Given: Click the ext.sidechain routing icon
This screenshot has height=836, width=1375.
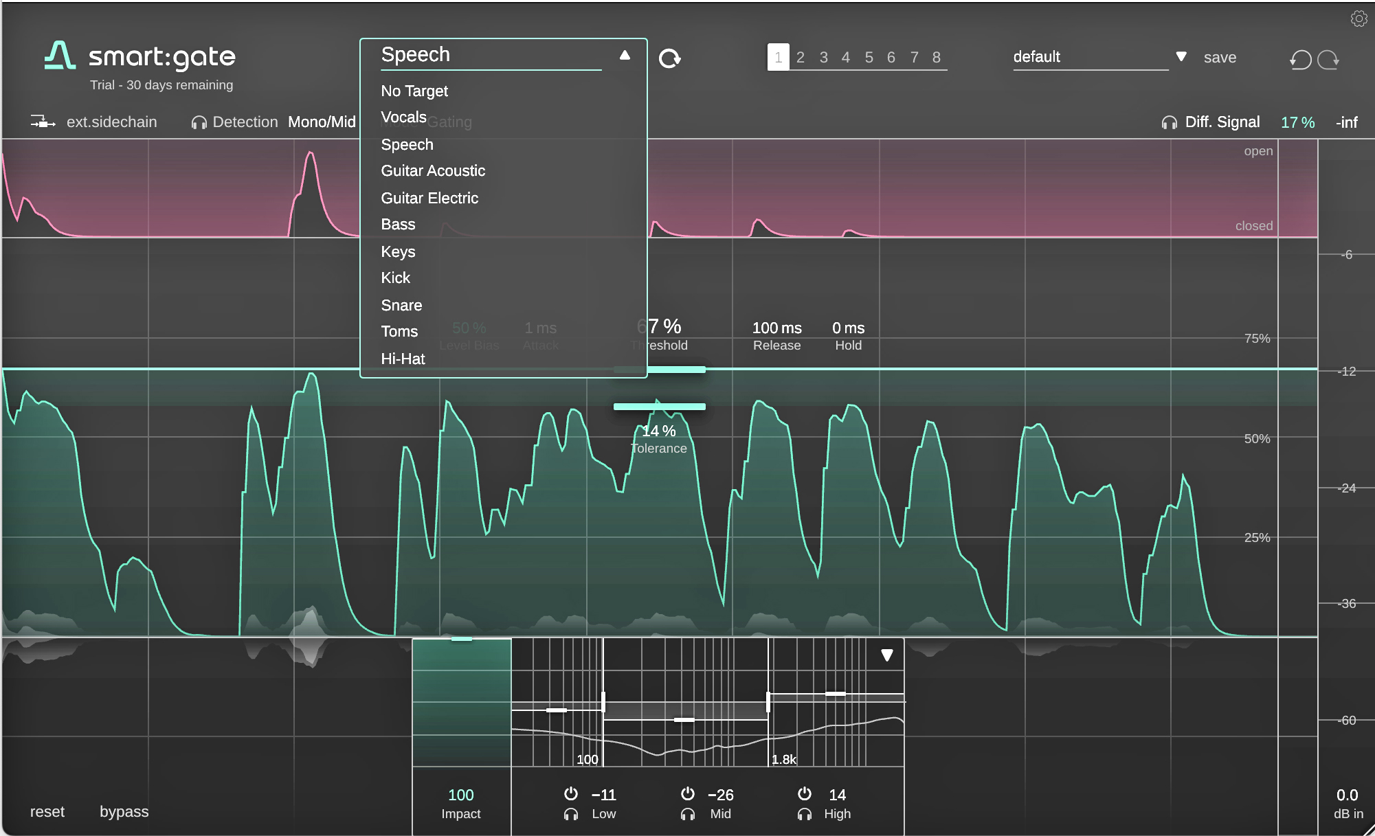Looking at the screenshot, I should [43, 122].
